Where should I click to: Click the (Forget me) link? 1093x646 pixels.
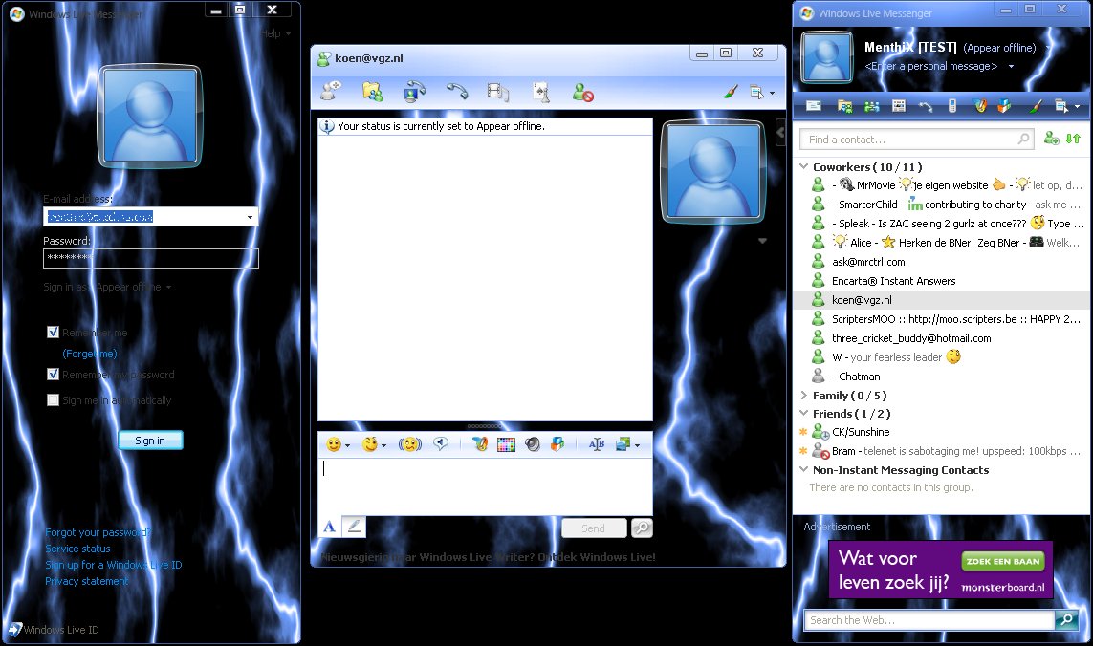click(x=90, y=354)
